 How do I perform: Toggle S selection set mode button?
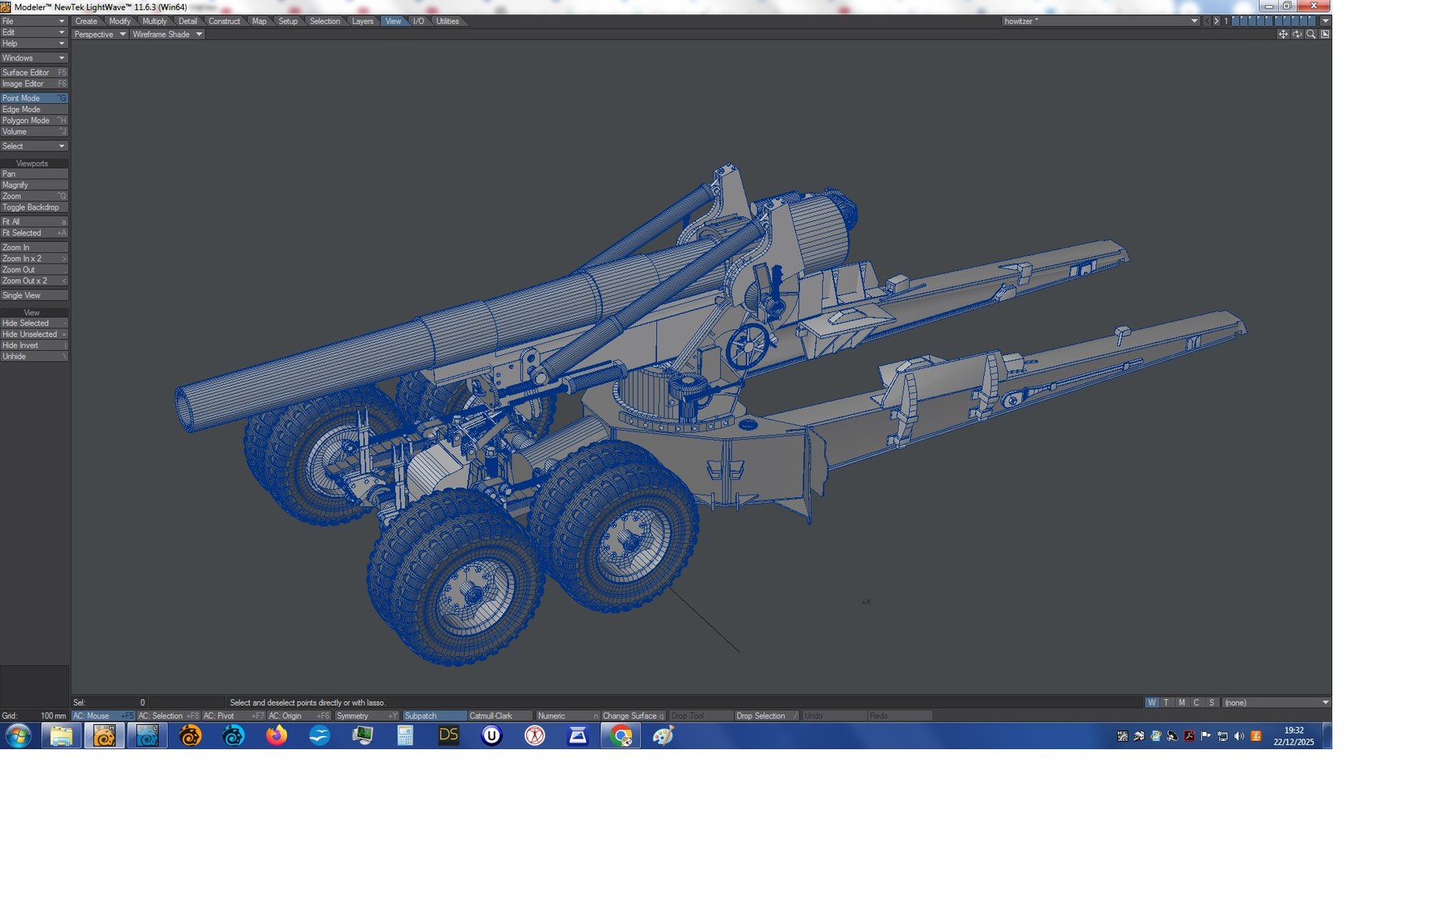coord(1212,703)
